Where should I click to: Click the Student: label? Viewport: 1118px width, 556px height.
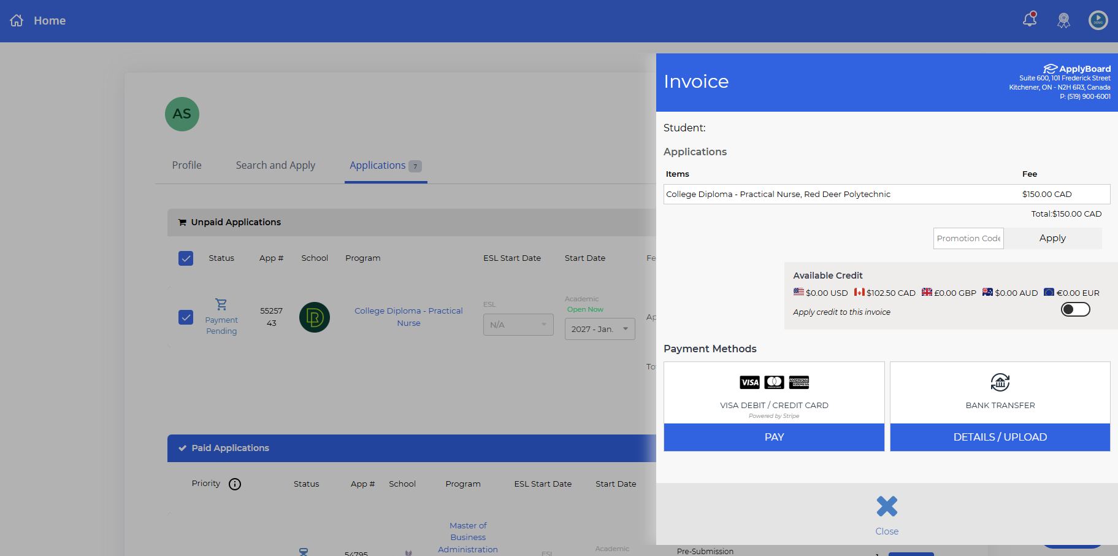684,128
